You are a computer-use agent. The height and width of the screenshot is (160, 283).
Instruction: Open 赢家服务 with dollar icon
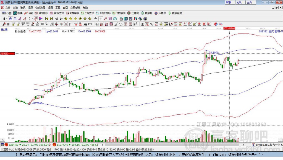(x=175, y=13)
